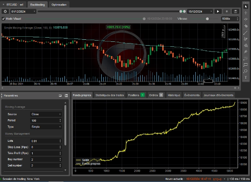251x182 pixels.
Task: Click the Vitesse speed slider handle
Action: point(207,19)
